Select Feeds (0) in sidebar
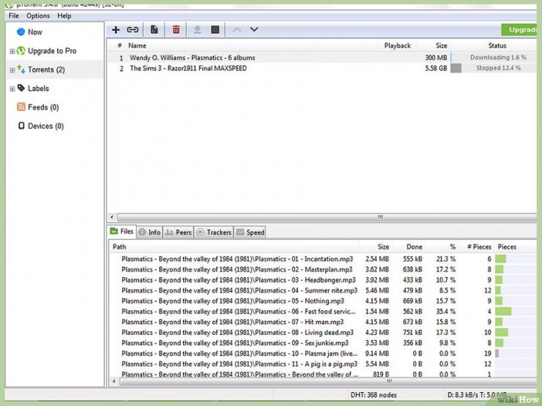The image size is (542, 406). [43, 108]
